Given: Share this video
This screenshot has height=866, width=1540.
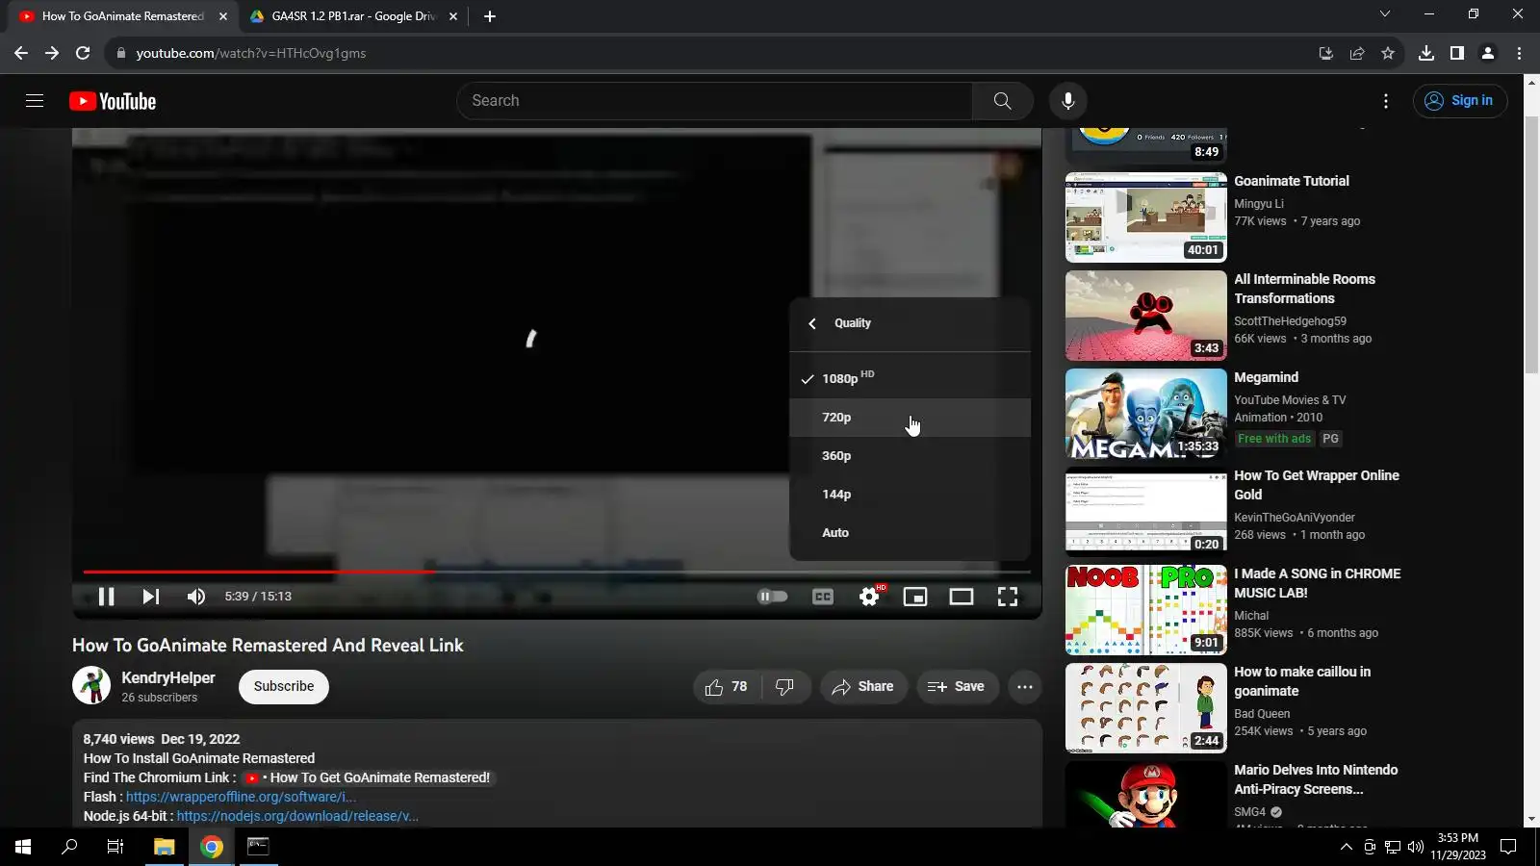Looking at the screenshot, I should tap(863, 687).
